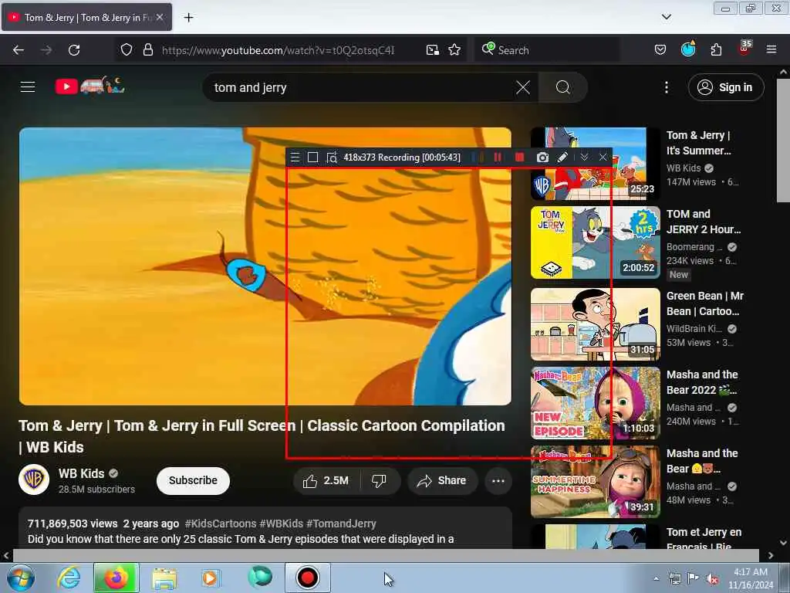
Task: Click the #KidsCartoons hashtag
Action: 220,524
